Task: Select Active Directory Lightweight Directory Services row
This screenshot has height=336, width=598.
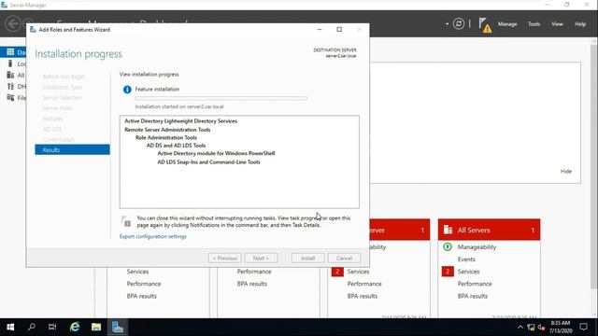Action: 180,121
